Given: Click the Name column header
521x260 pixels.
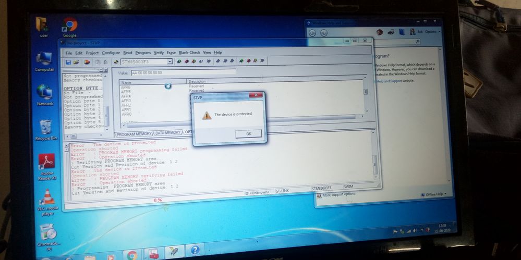Looking at the screenshot, I should tap(153, 82).
